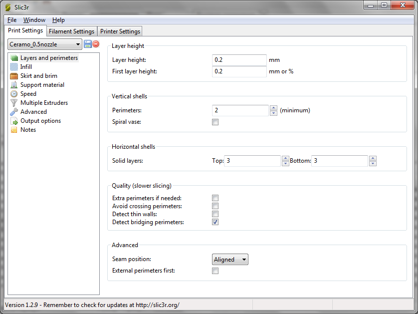Open the File menu
The width and height of the screenshot is (418, 314).
click(12, 20)
